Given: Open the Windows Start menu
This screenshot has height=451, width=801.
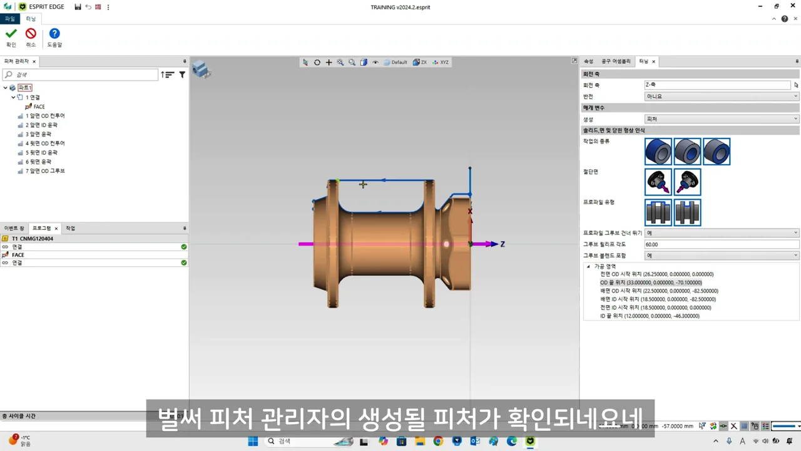Looking at the screenshot, I should click(x=253, y=441).
